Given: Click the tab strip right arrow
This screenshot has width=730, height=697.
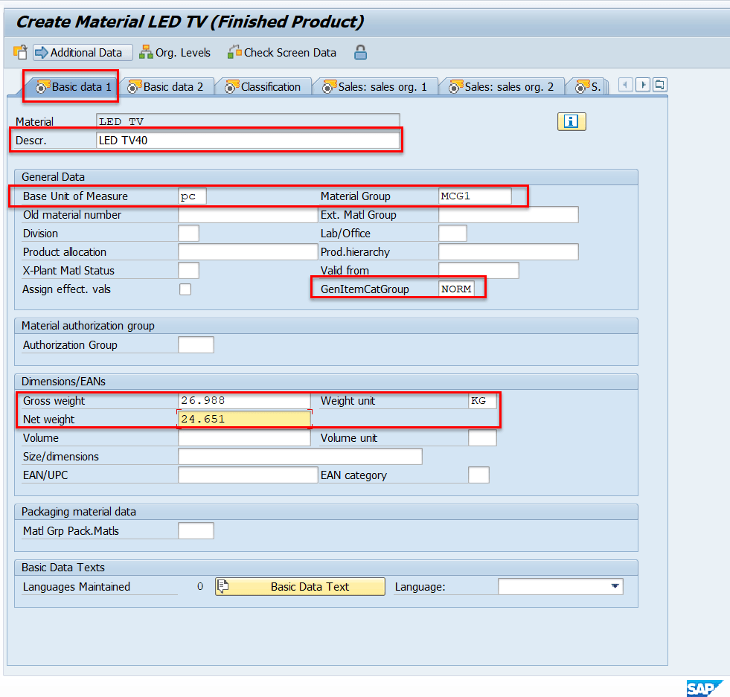Looking at the screenshot, I should tap(643, 85).
